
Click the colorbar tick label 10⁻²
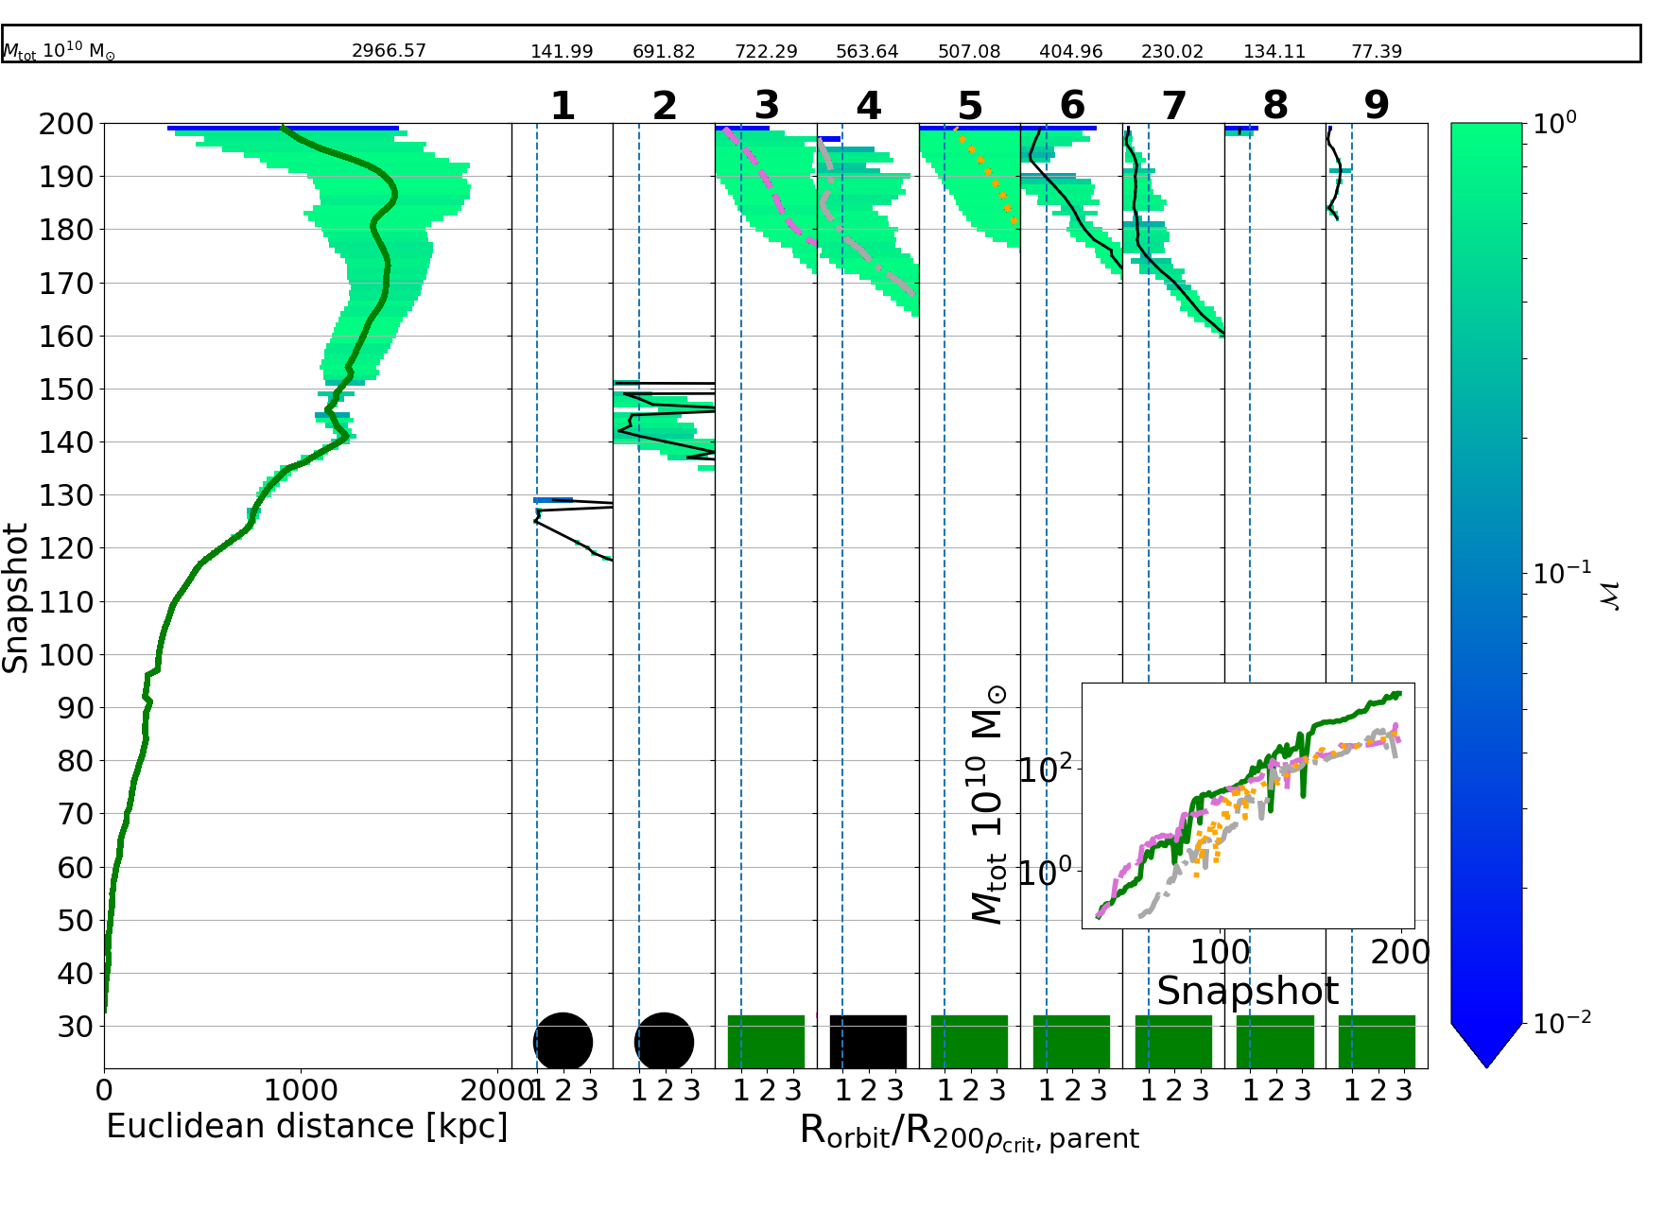coord(1560,1022)
